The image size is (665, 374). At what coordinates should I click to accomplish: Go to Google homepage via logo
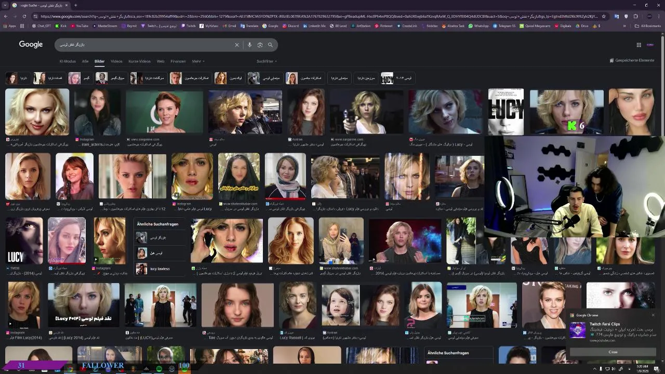(31, 44)
